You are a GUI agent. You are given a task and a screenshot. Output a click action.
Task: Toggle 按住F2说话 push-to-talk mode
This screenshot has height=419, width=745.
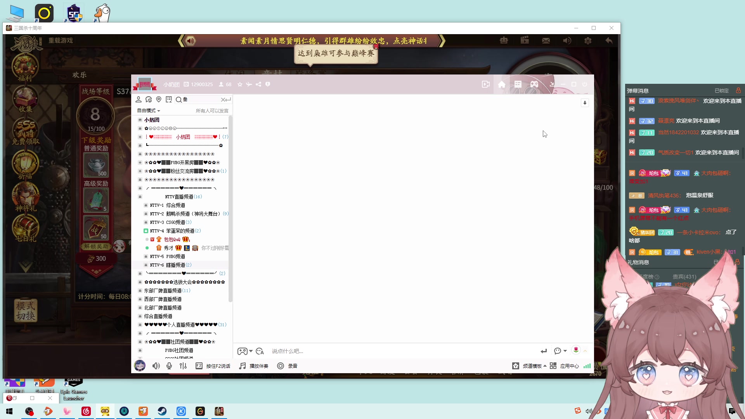213,366
